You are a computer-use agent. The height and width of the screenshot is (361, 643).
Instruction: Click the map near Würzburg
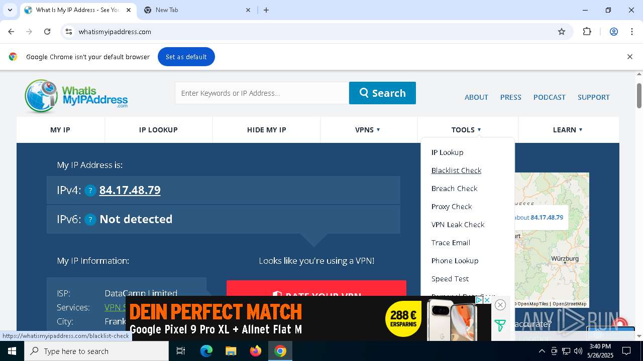tap(565, 259)
